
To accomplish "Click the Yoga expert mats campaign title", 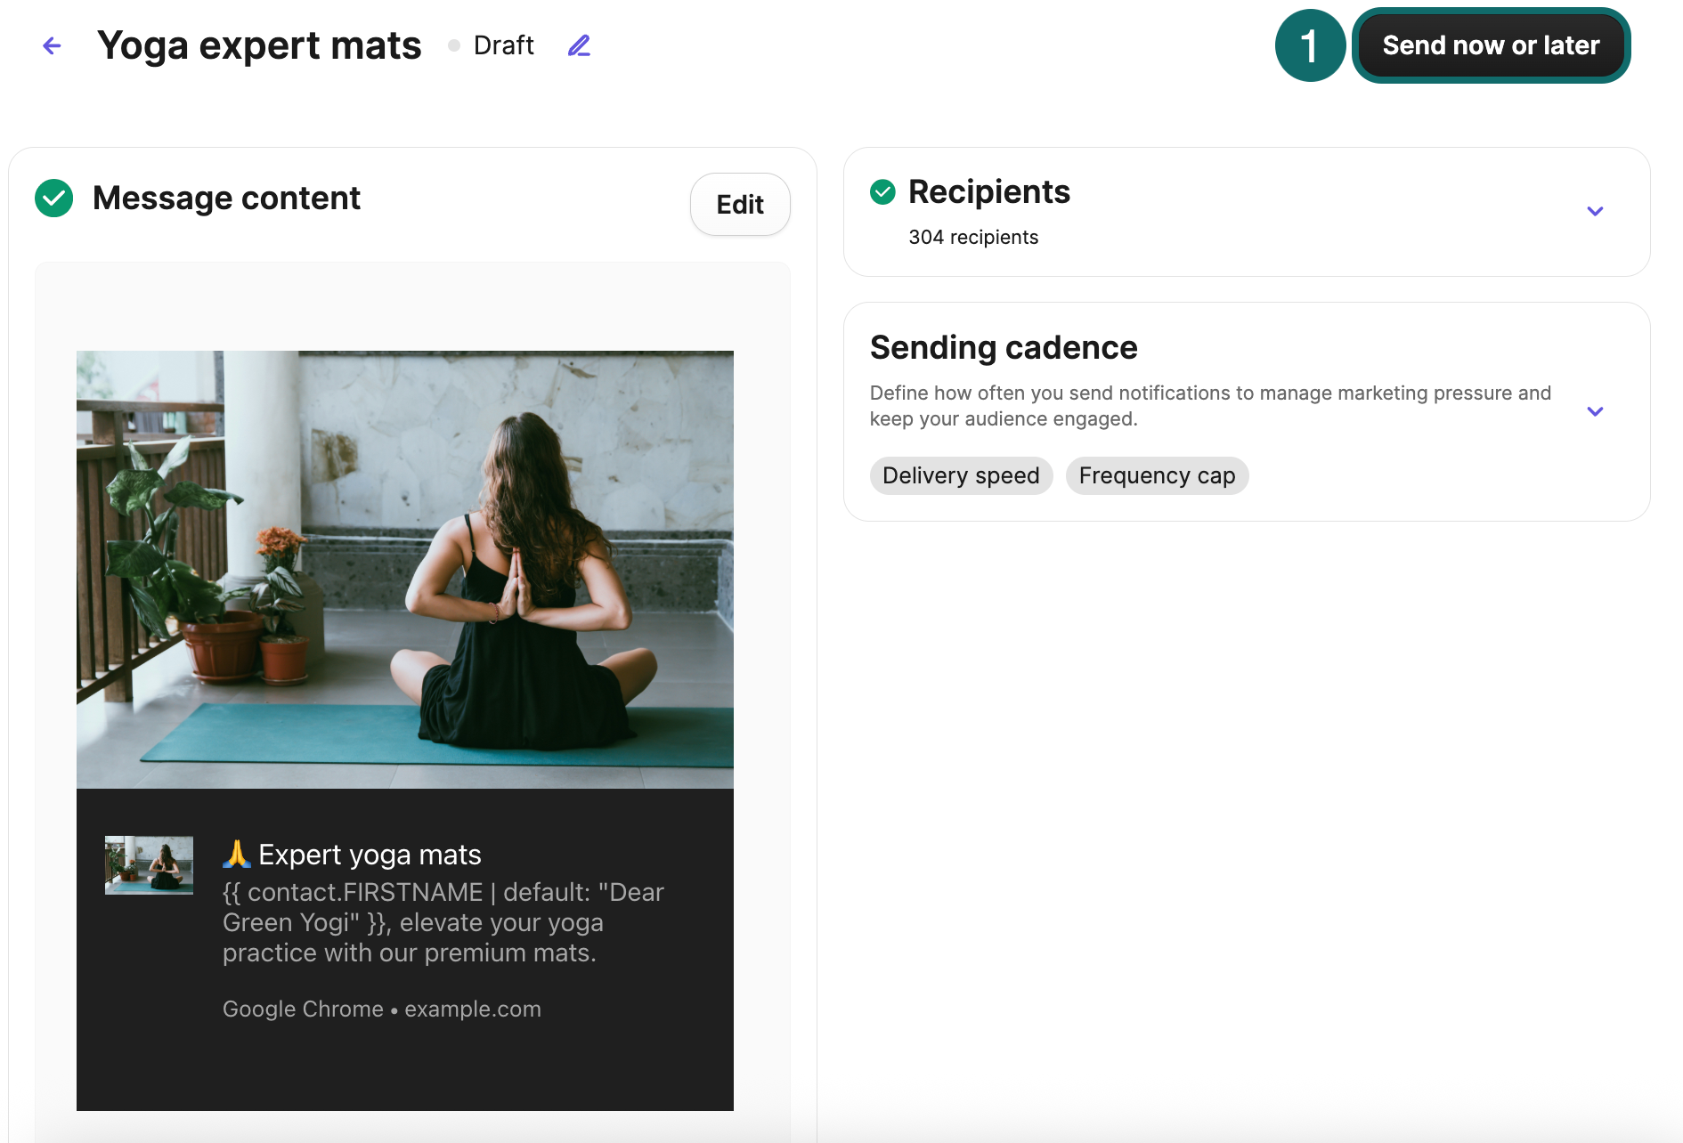I will (259, 45).
